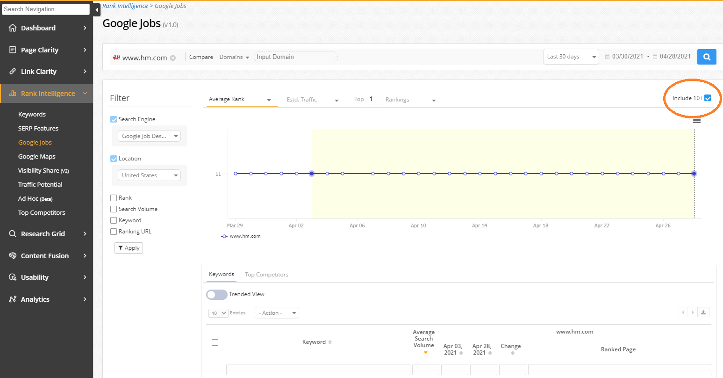Open the Rankings dropdown

[x=410, y=100]
